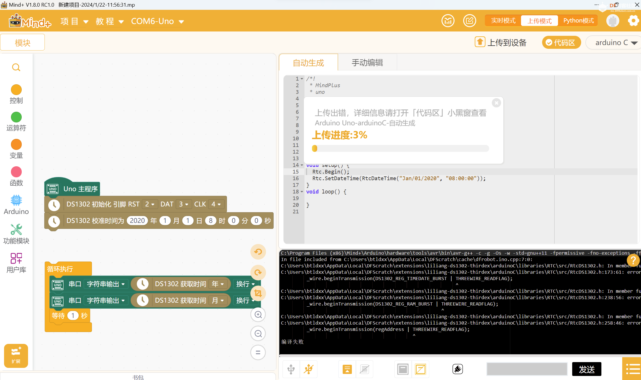The image size is (641, 380).
Task: Switch to 手动编辑 code tab
Action: 367,63
